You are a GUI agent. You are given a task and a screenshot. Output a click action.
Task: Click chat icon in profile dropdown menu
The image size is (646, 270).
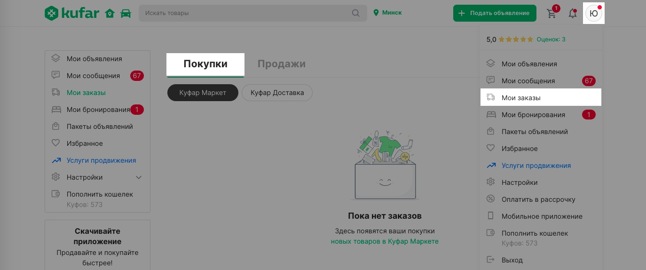coord(491,80)
